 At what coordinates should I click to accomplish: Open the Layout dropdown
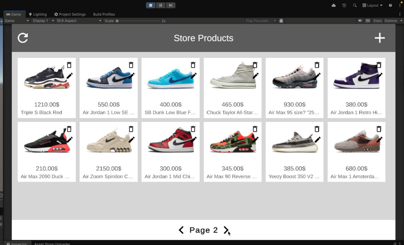click(x=372, y=5)
